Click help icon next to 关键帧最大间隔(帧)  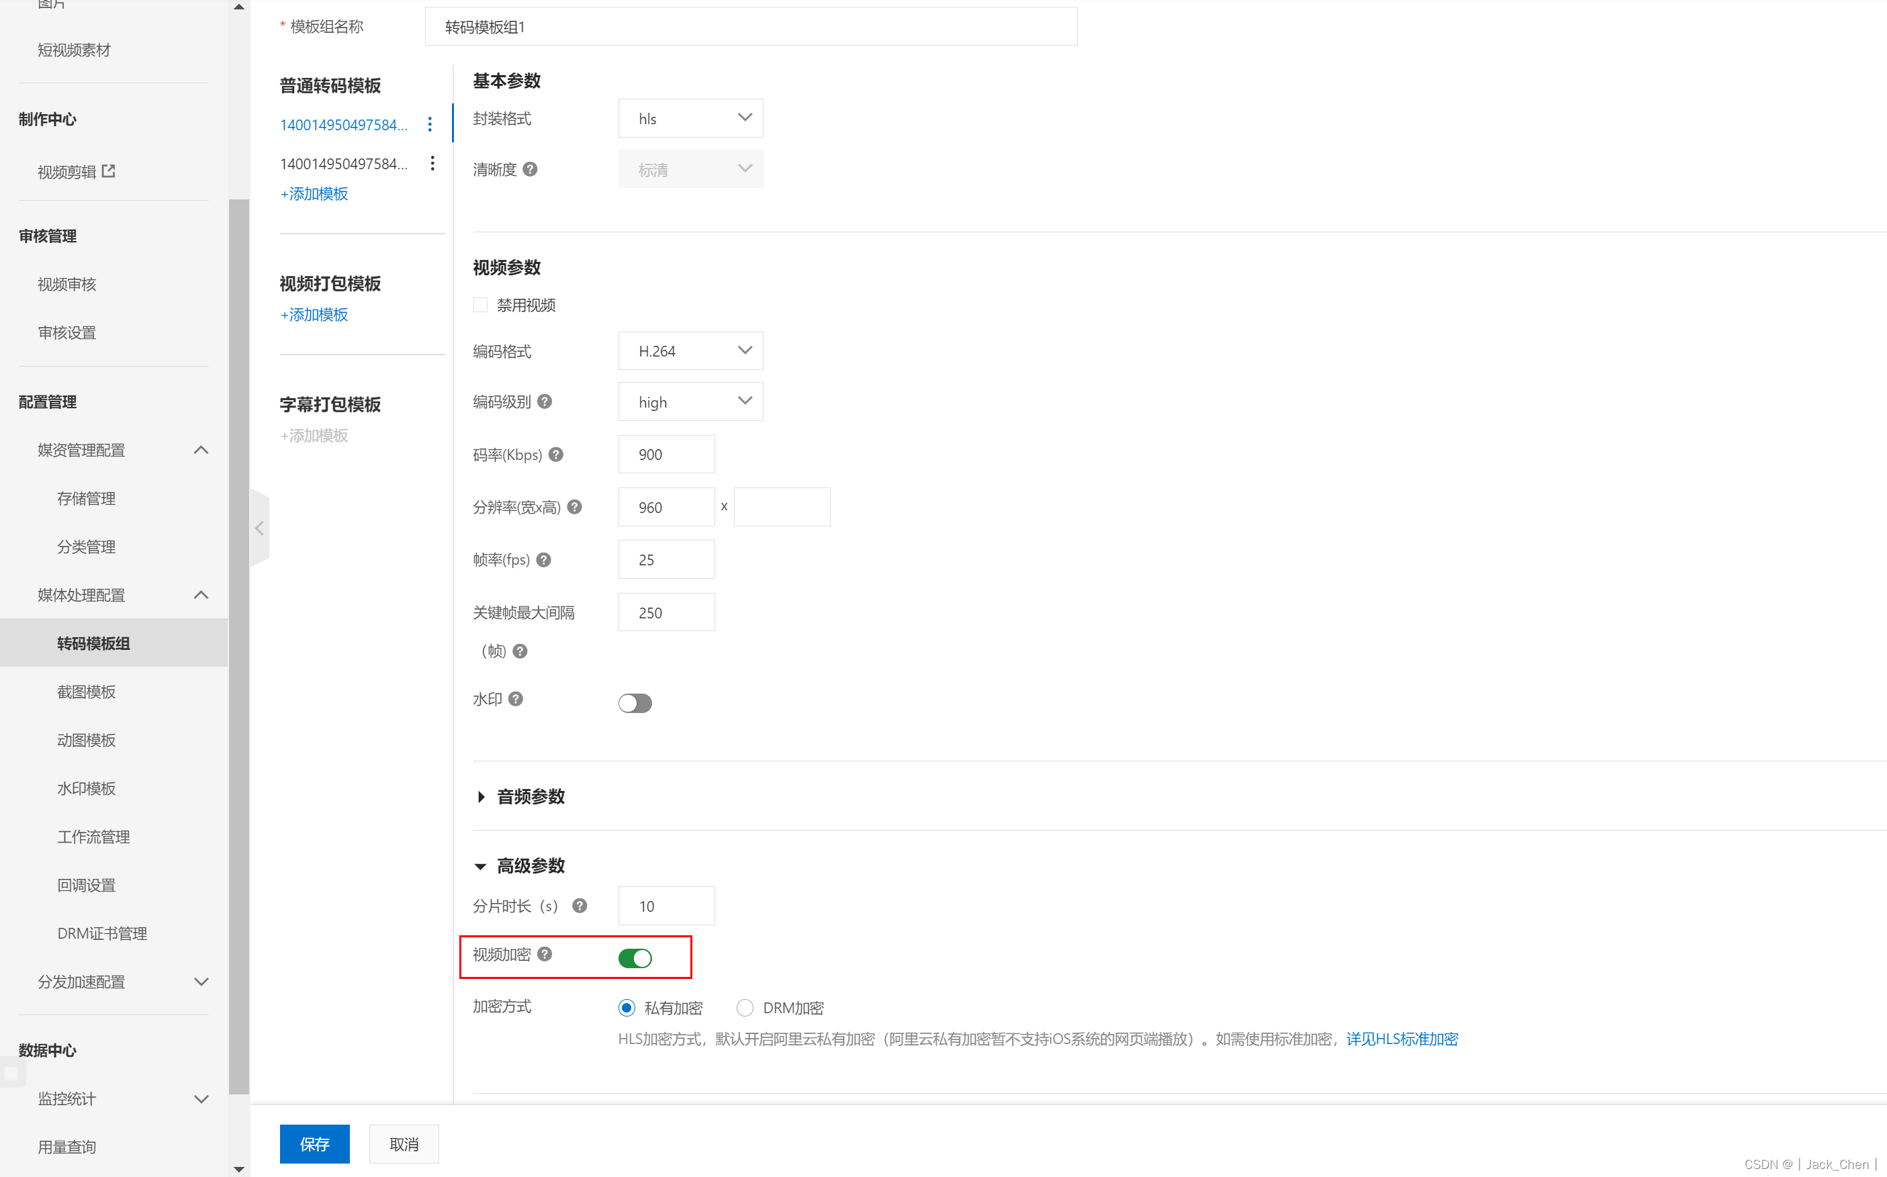520,651
